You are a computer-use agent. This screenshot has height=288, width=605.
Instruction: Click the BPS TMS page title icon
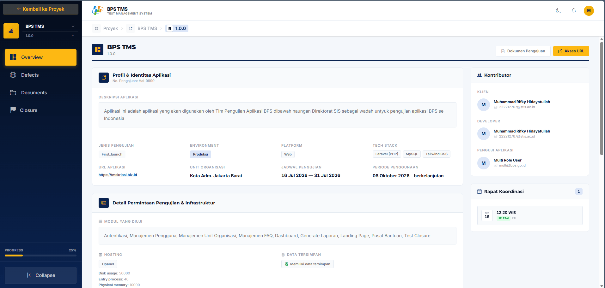tap(98, 50)
